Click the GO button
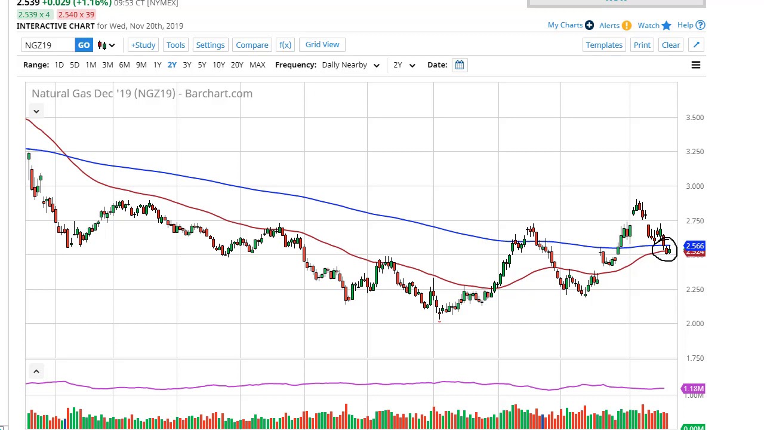Viewport: 764px width, 430px height. (84, 45)
